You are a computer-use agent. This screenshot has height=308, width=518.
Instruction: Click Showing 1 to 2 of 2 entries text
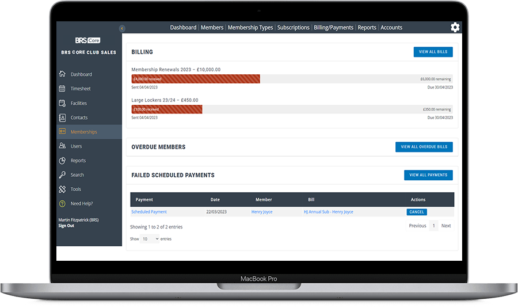tap(156, 227)
